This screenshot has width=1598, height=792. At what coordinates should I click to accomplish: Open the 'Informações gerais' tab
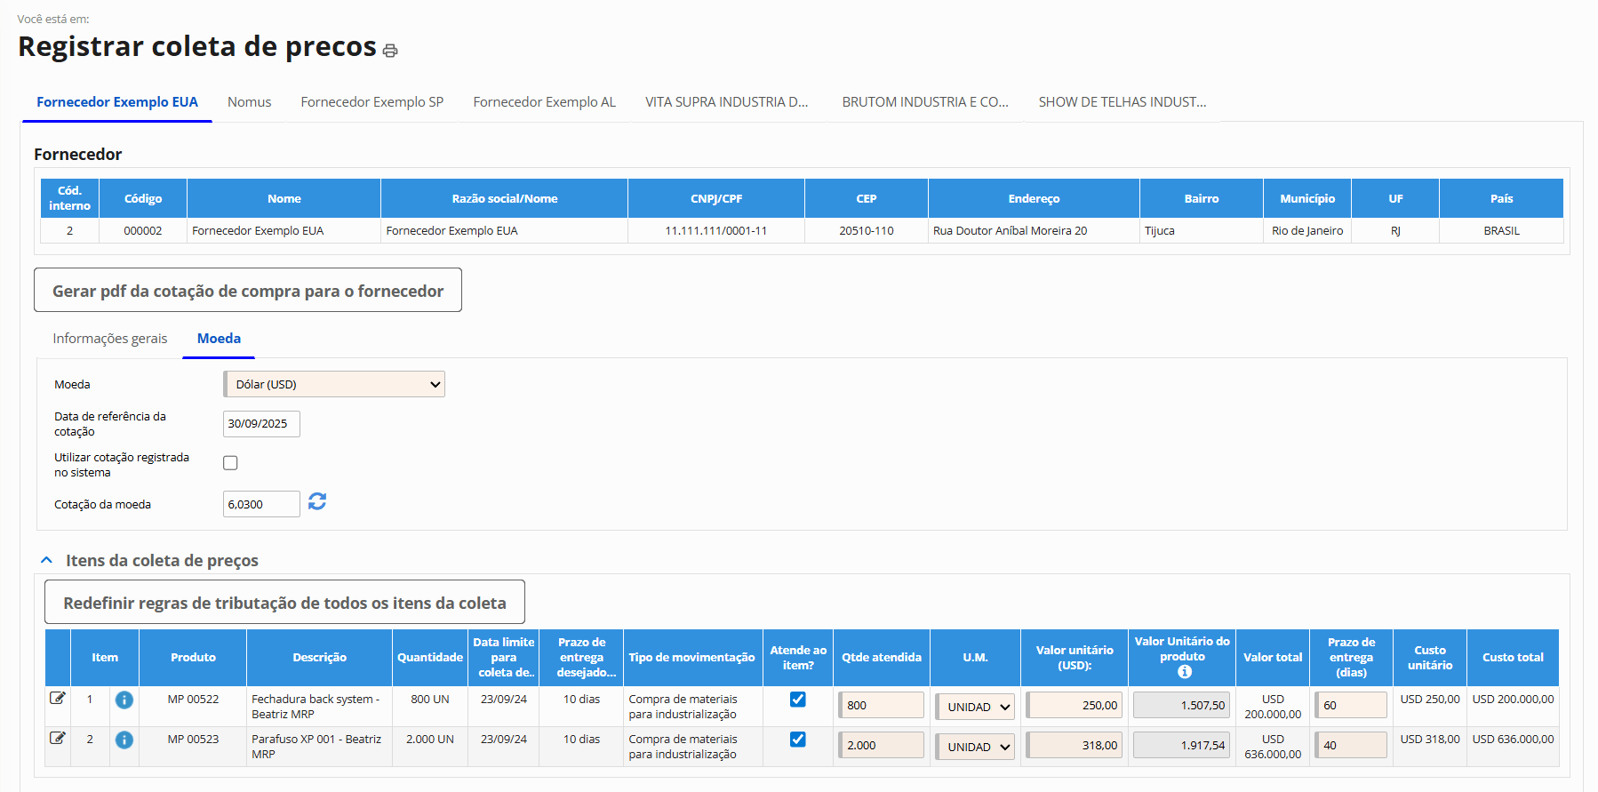coord(110,339)
